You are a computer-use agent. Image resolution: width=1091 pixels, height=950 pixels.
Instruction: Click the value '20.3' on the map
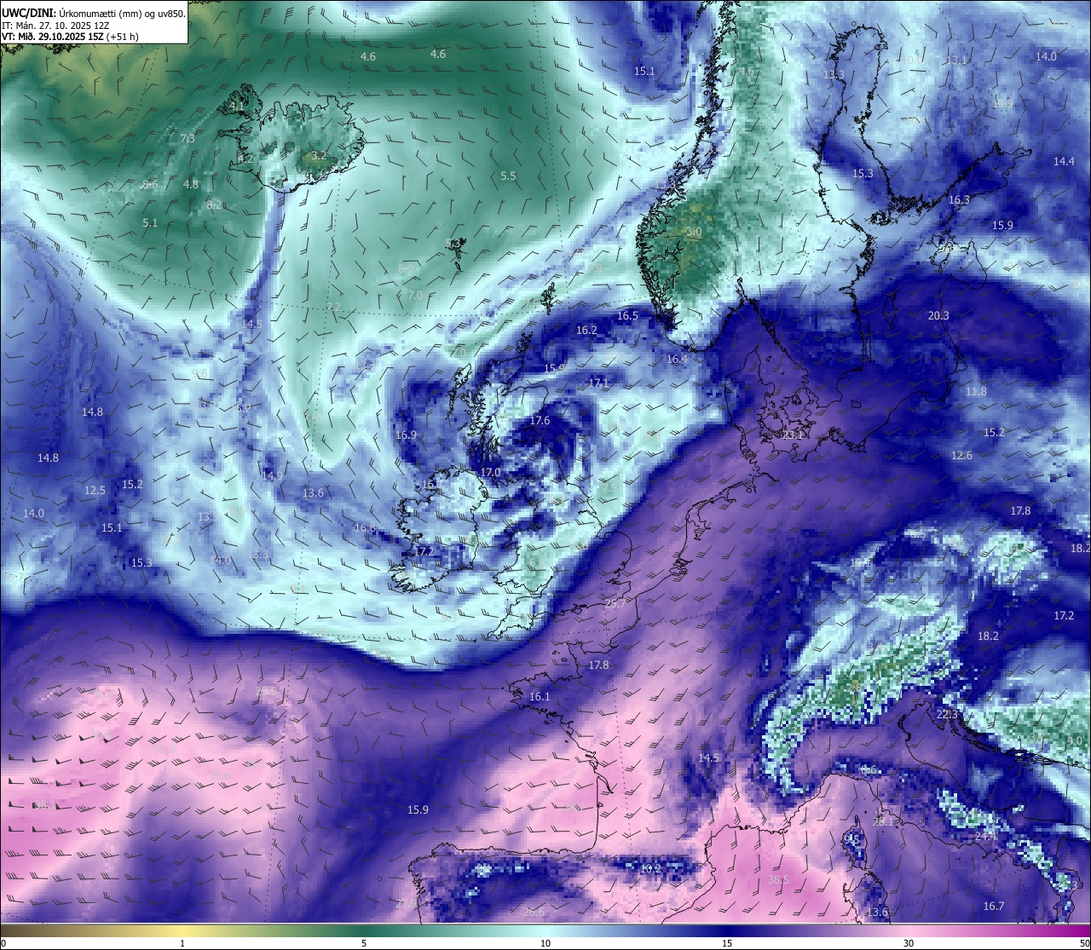tap(938, 315)
